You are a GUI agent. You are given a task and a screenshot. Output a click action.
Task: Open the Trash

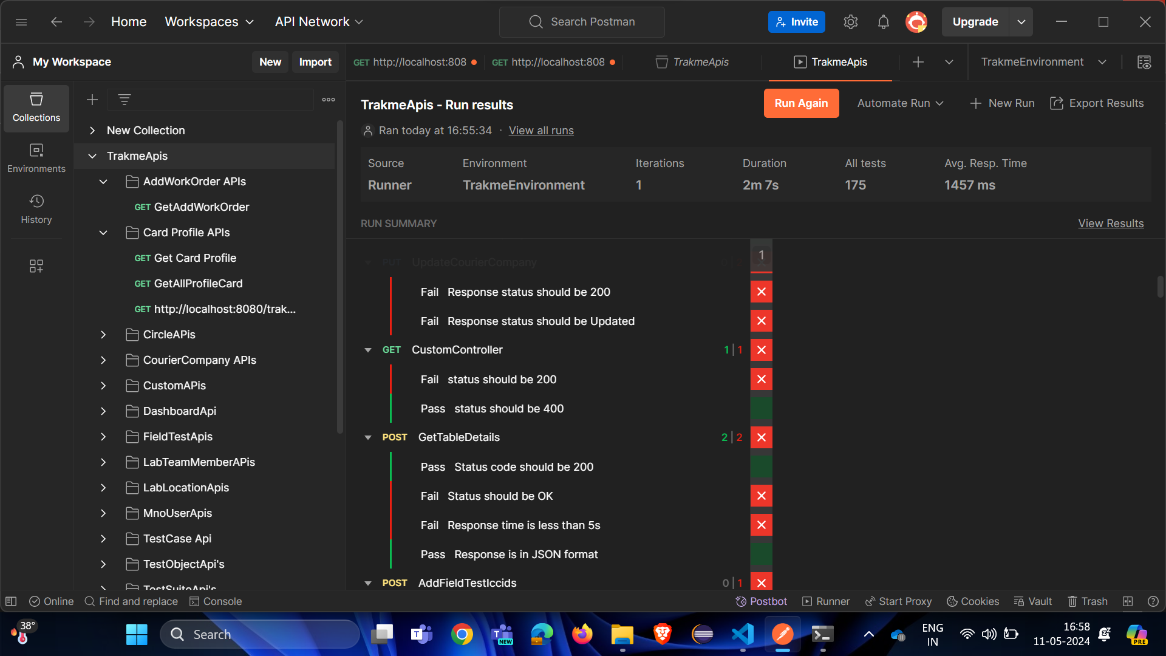[x=1088, y=601]
